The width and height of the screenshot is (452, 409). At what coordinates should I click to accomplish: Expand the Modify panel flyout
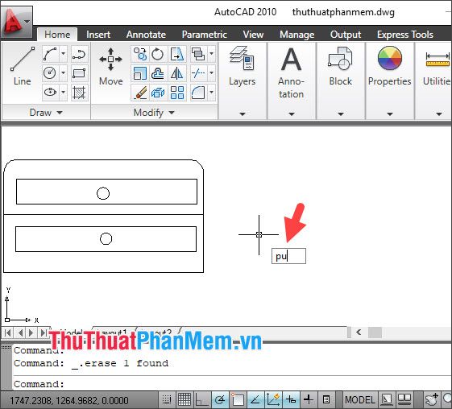[154, 113]
